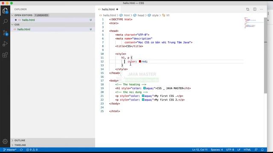Change language mode via HTML
The image size is (273, 153).
click(x=247, y=150)
